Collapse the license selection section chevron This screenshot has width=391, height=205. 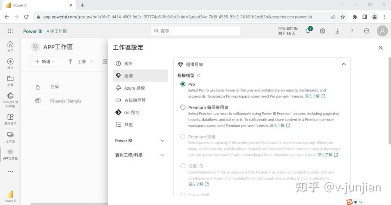(x=344, y=64)
